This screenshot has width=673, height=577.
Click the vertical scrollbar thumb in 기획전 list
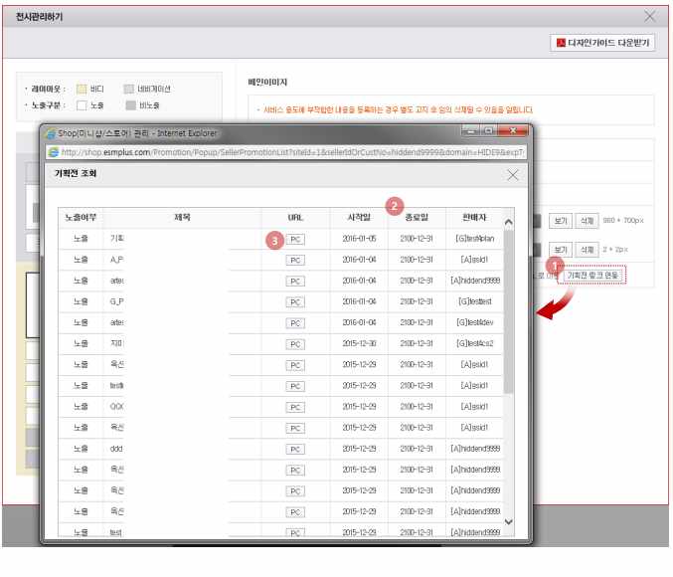[x=509, y=311]
